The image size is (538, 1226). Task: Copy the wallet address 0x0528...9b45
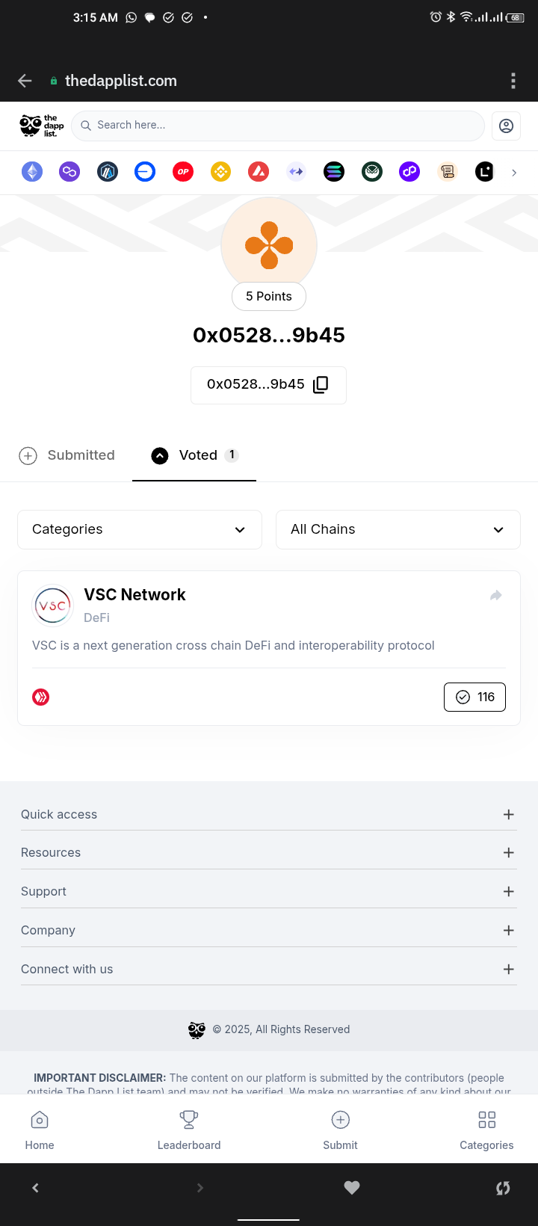coord(321,384)
